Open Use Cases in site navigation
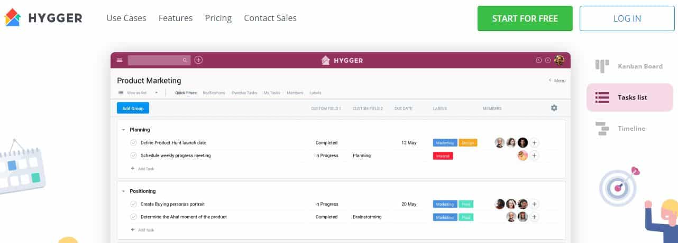678x243 pixels. [x=126, y=18]
